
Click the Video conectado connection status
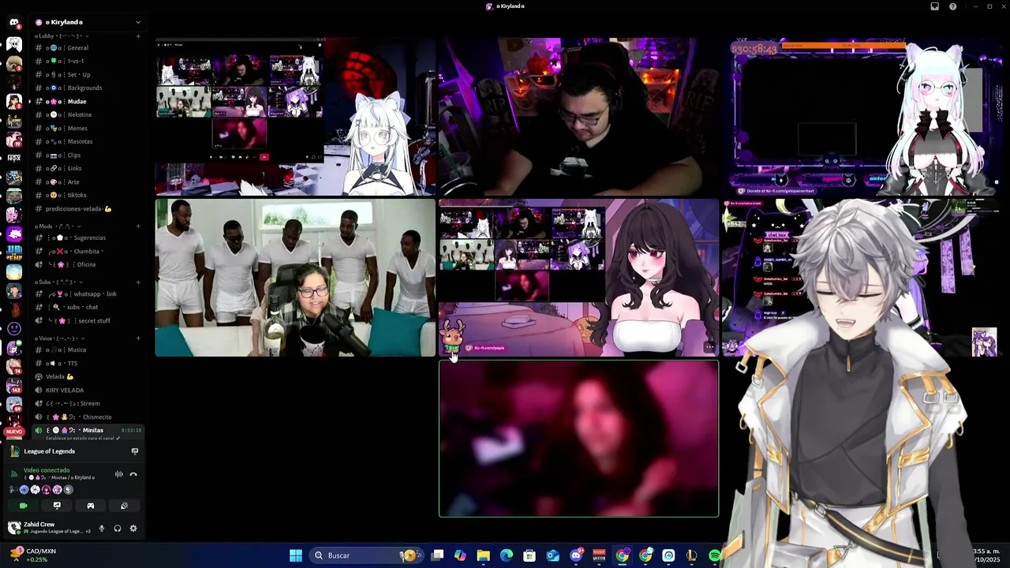47,470
